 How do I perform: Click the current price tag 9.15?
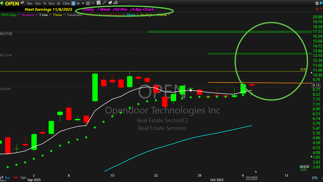click(316, 85)
